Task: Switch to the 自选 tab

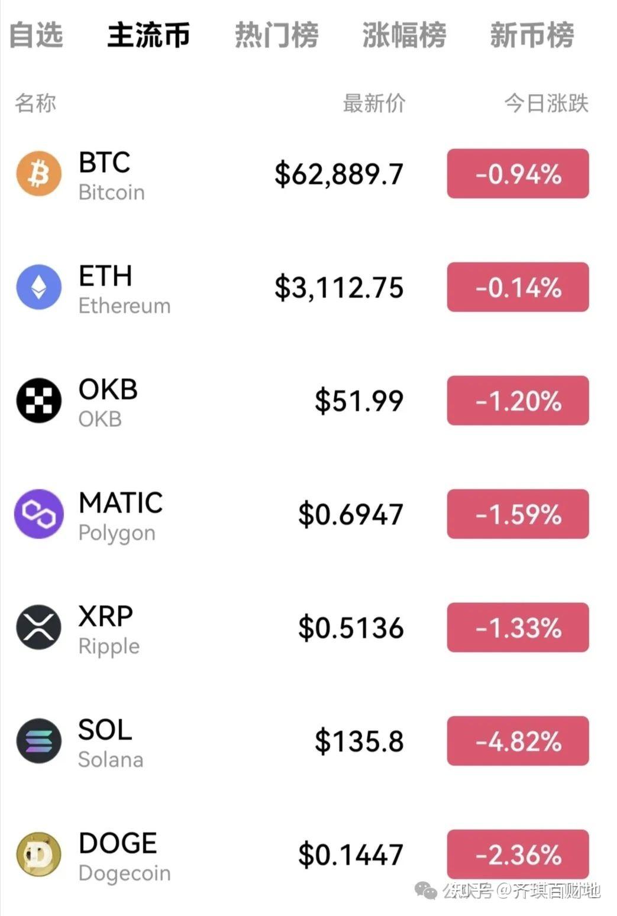Action: click(x=36, y=35)
